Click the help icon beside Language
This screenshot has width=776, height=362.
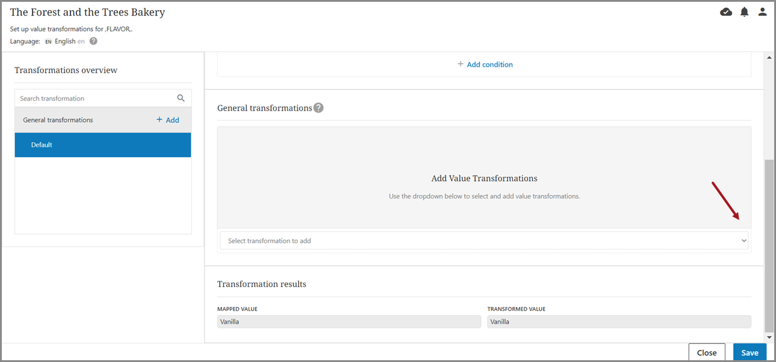pos(93,41)
